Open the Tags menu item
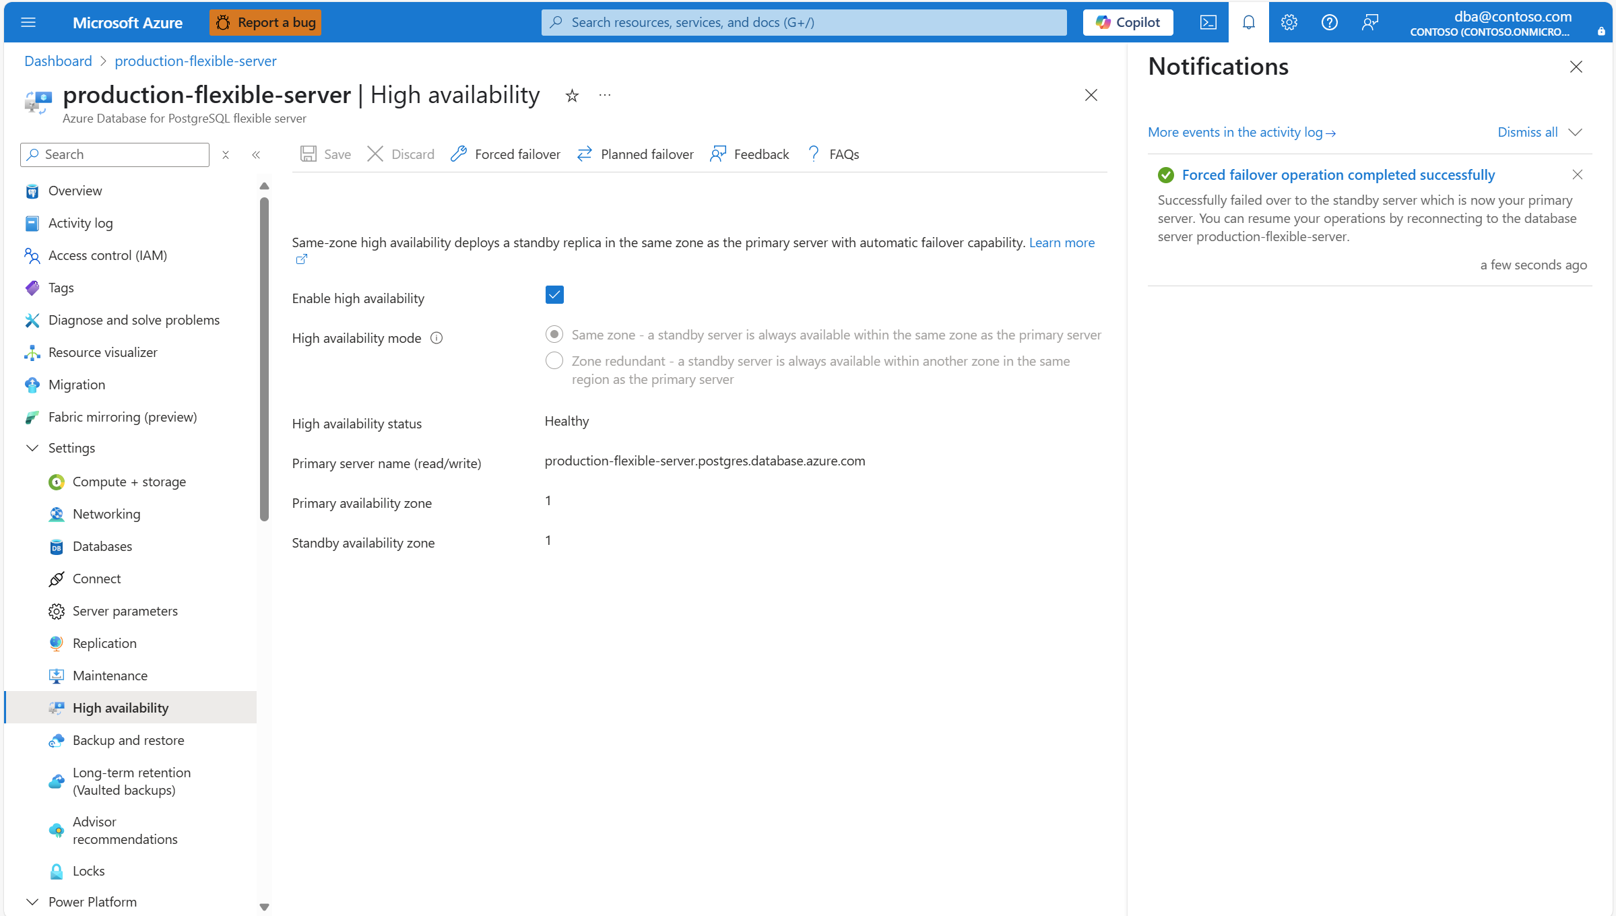 [x=131, y=288]
